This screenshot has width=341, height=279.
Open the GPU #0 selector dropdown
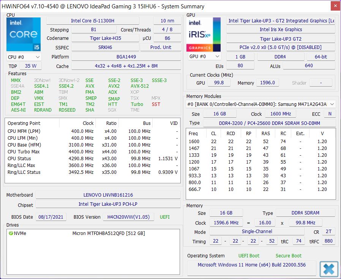pos(204,57)
